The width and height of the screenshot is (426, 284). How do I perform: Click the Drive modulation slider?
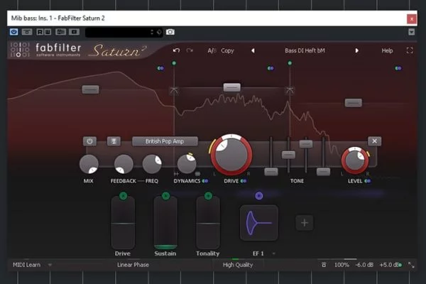[x=123, y=223]
